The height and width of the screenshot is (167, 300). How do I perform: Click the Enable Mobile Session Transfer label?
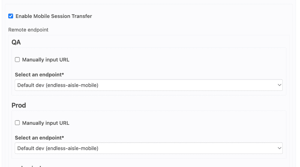pyautogui.click(x=54, y=16)
